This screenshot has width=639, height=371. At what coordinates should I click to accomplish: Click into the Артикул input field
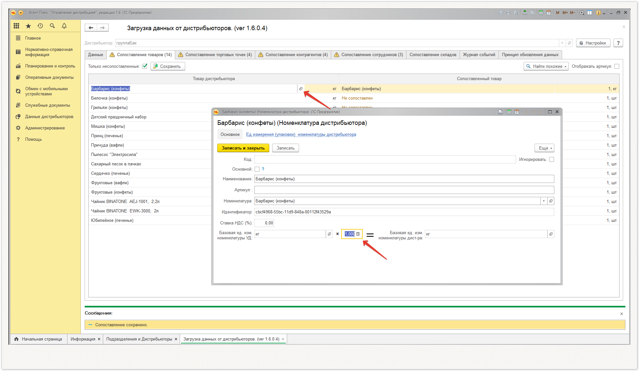click(404, 190)
